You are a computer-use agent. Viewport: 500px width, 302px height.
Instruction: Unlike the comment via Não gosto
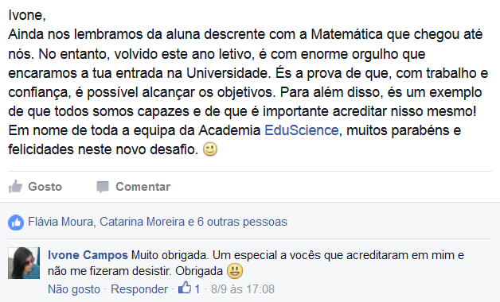[74, 289]
